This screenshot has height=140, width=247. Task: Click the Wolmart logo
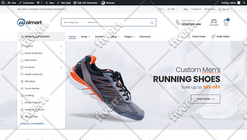tap(29, 22)
